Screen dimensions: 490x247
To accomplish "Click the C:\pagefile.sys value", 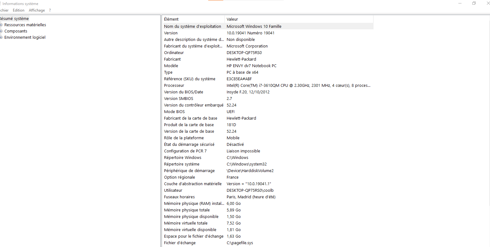I will pyautogui.click(x=240, y=243).
